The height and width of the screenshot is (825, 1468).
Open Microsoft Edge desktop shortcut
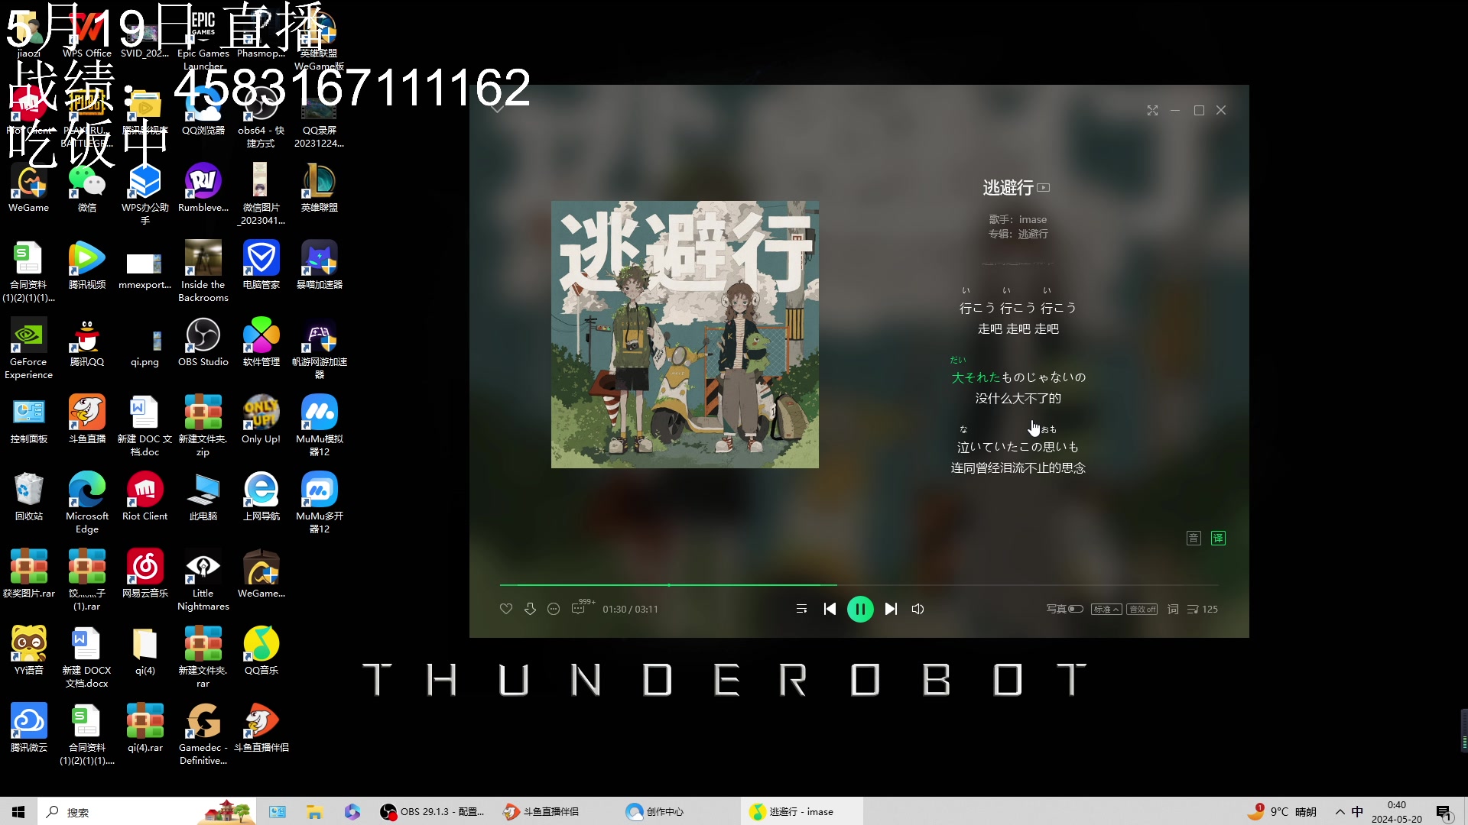click(87, 503)
